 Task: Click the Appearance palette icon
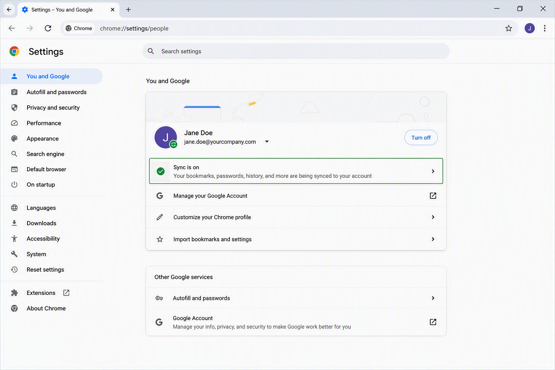tap(14, 139)
